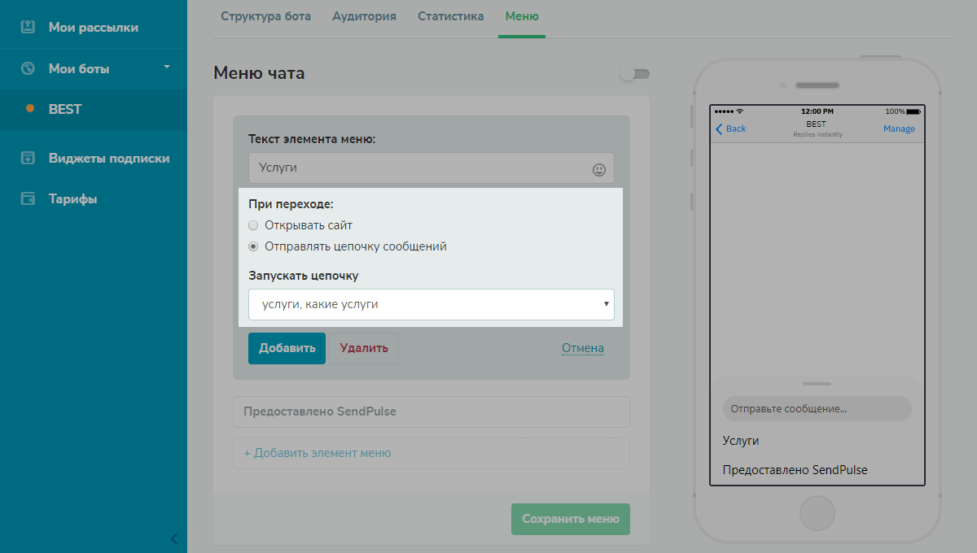Viewport: 977px width, 553px height.
Task: Click the Отмена link
Action: (582, 348)
